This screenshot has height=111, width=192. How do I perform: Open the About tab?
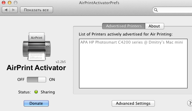coord(155,26)
